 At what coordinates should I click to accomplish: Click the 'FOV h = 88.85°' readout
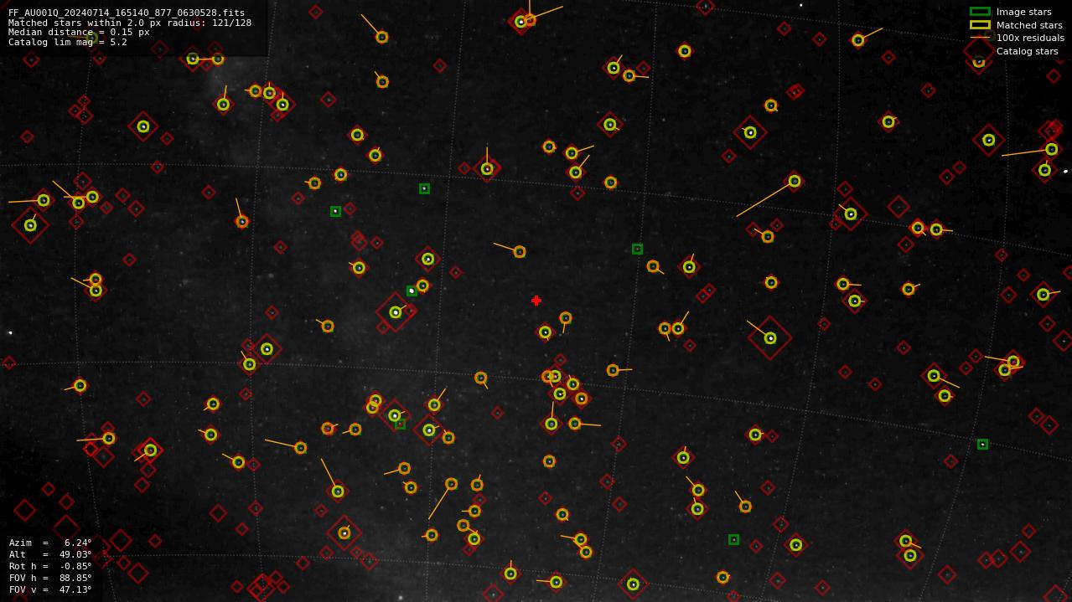[50, 578]
